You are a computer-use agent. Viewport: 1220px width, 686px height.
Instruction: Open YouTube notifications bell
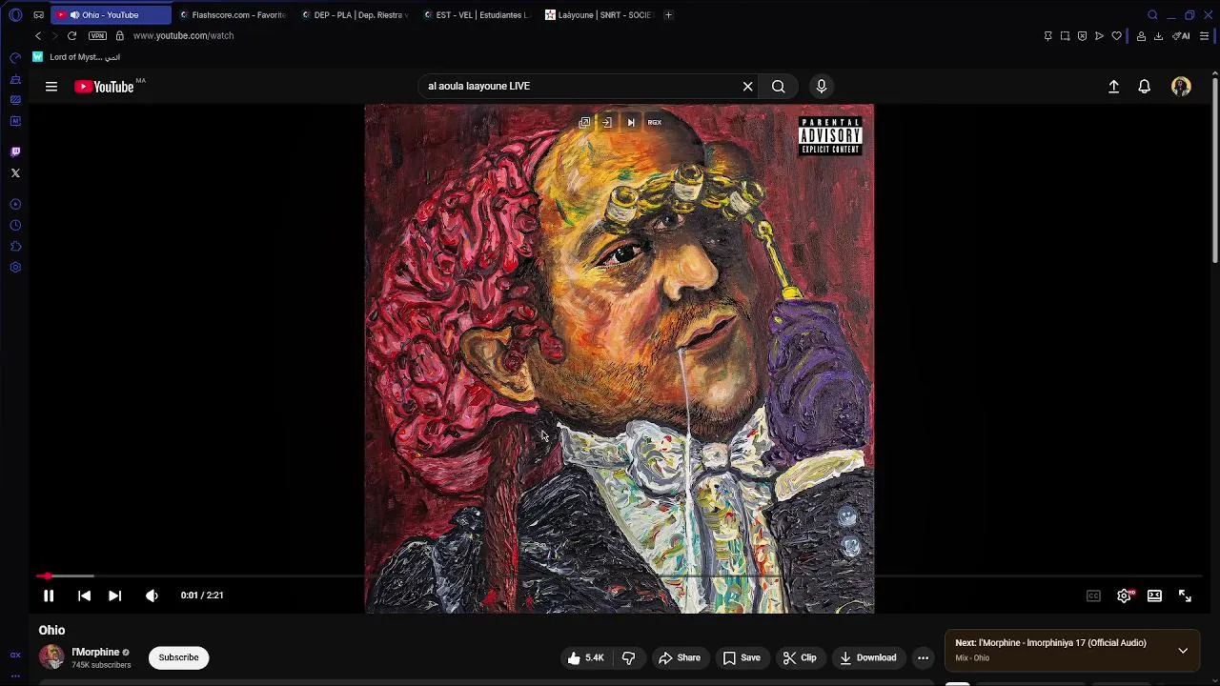1145,87
